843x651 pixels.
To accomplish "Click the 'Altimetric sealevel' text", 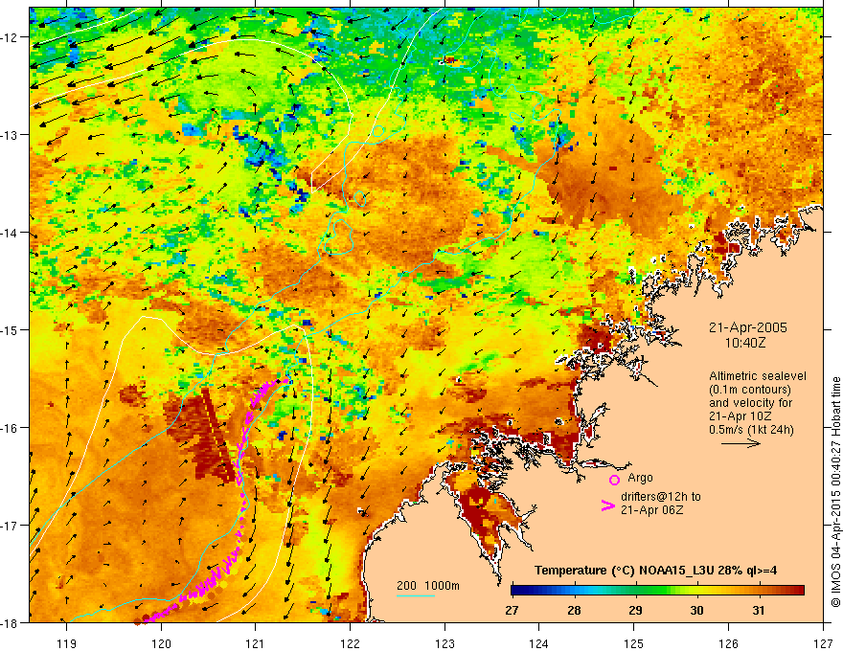I will tap(758, 376).
